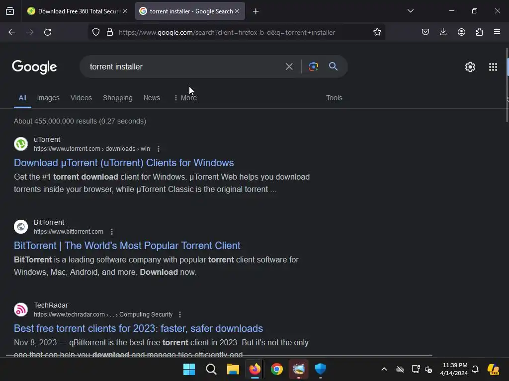Close the 360 Total Security tab
This screenshot has width=509, height=381.
[x=125, y=11]
